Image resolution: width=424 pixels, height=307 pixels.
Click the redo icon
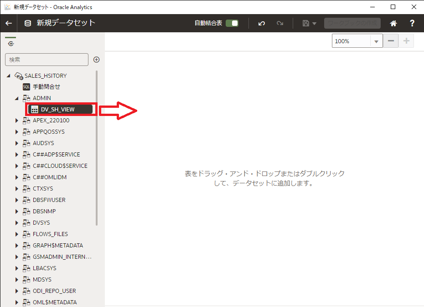(x=280, y=23)
